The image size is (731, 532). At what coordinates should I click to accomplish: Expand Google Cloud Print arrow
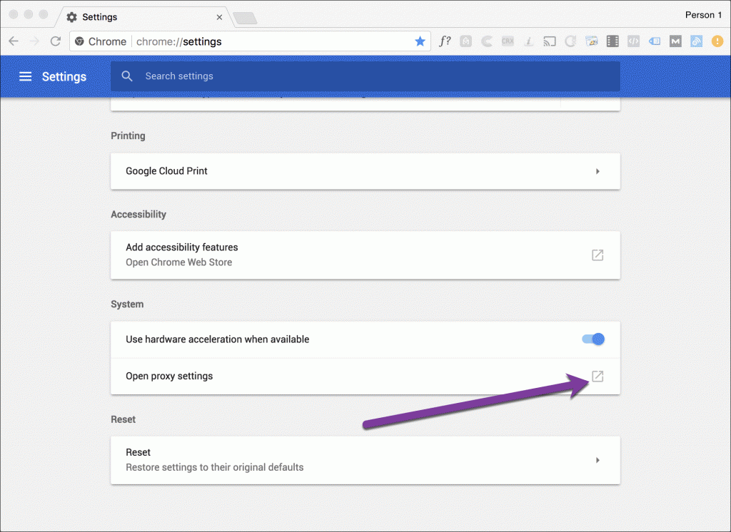point(598,171)
